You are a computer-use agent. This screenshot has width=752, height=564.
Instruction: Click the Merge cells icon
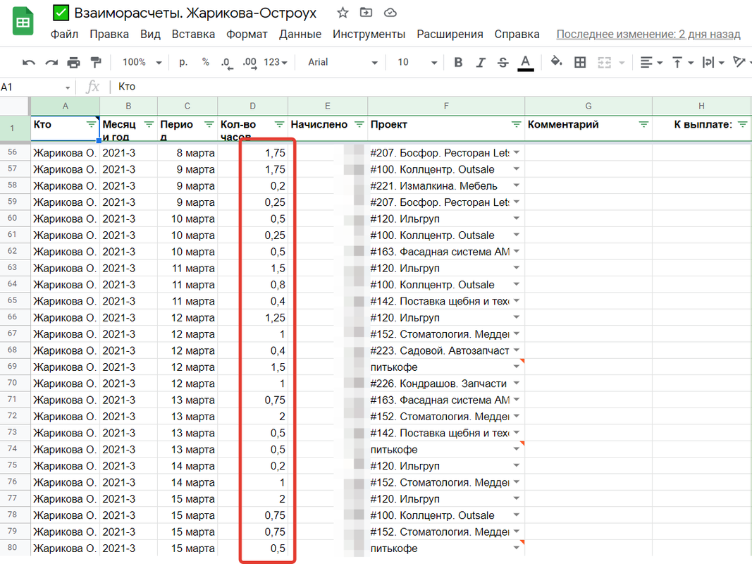604,62
